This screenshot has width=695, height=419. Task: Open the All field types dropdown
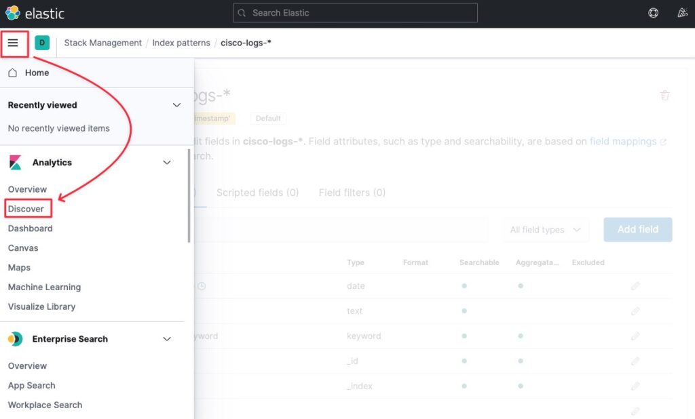click(546, 229)
